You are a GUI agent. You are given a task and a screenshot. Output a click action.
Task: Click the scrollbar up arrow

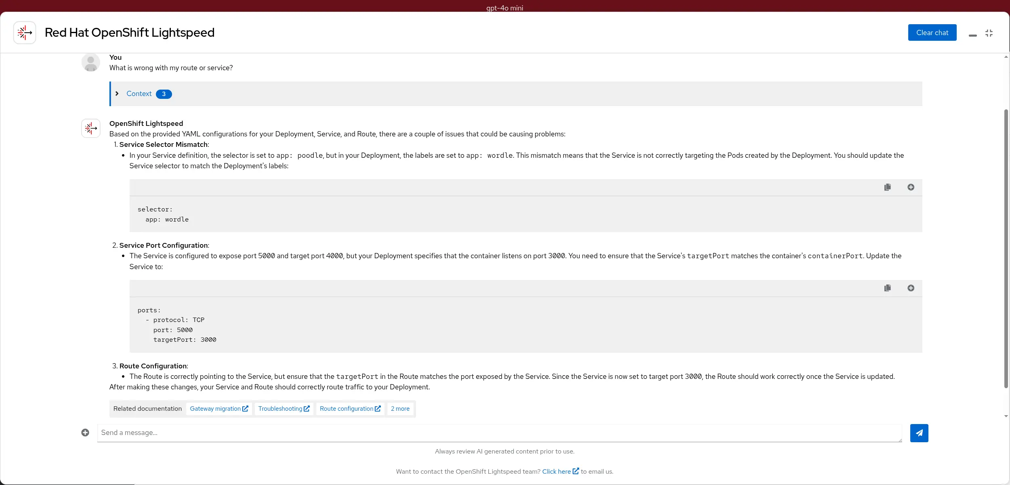pos(1006,57)
